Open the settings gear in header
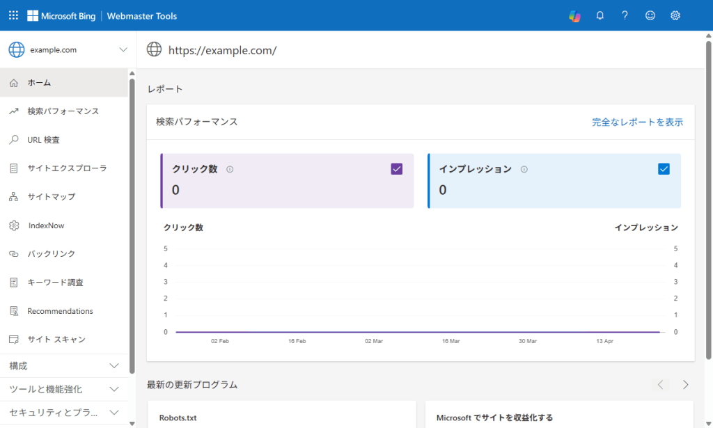713x428 pixels. (675, 16)
